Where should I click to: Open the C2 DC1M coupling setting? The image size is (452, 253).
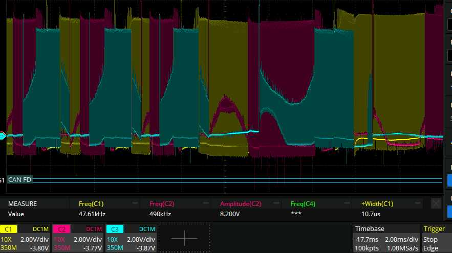click(x=94, y=229)
